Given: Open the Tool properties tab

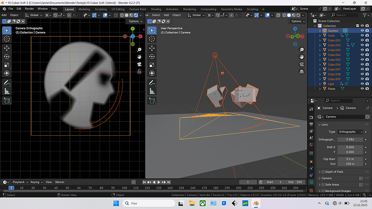Looking at the screenshot, I should click(311, 109).
